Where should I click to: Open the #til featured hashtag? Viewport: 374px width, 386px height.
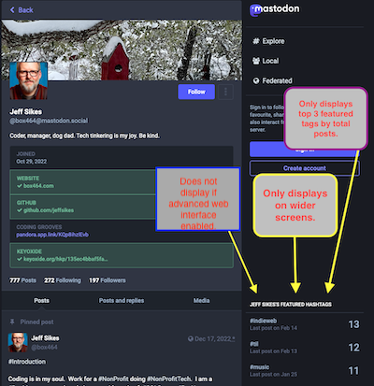[254, 344]
